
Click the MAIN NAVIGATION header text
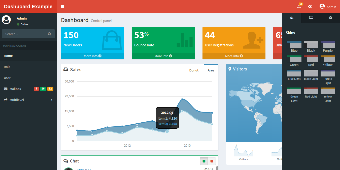click(x=14, y=46)
